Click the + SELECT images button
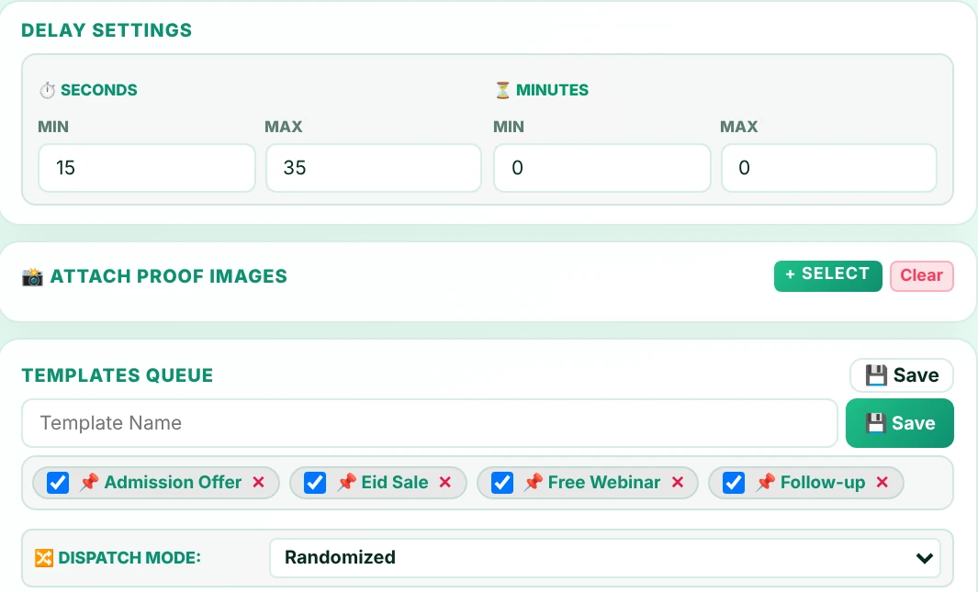Image resolution: width=978 pixels, height=592 pixels. pos(827,276)
